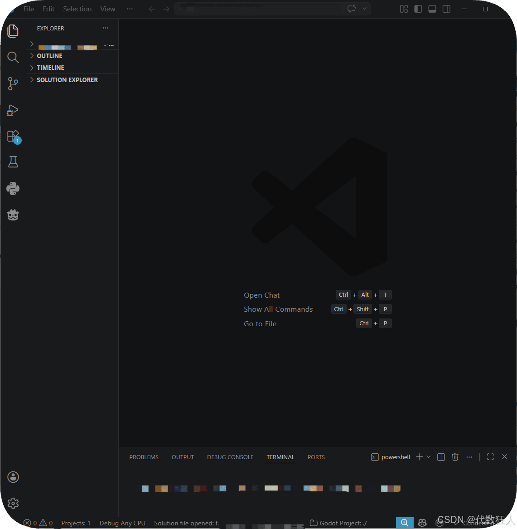Expand the Outline section
This screenshot has height=529, width=517.
72,56
